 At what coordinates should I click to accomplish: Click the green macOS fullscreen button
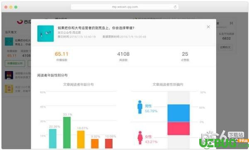16,7
